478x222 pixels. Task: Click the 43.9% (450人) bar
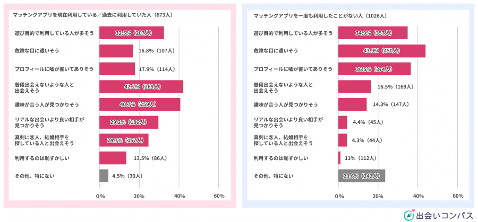(x=382, y=51)
